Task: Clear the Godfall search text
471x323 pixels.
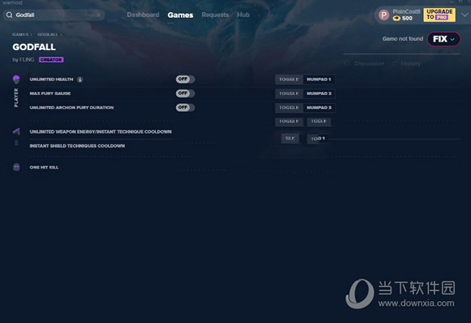Action: point(99,15)
